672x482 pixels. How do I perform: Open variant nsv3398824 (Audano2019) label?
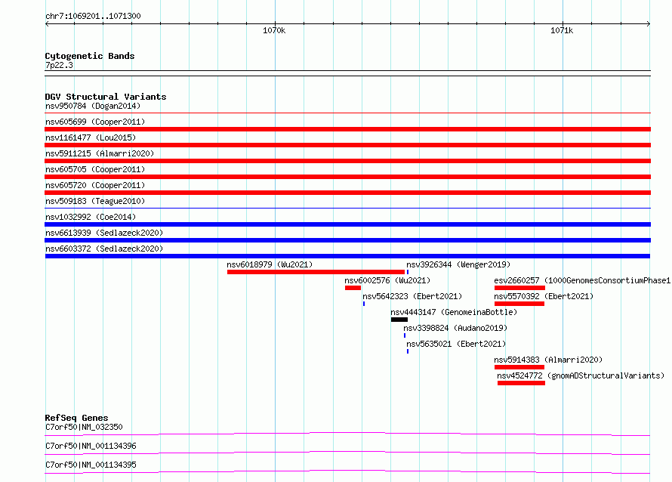455,328
